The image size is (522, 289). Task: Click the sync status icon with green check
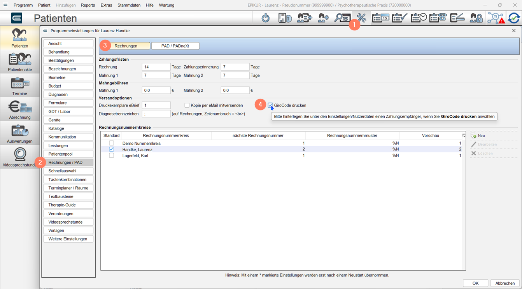514,18
